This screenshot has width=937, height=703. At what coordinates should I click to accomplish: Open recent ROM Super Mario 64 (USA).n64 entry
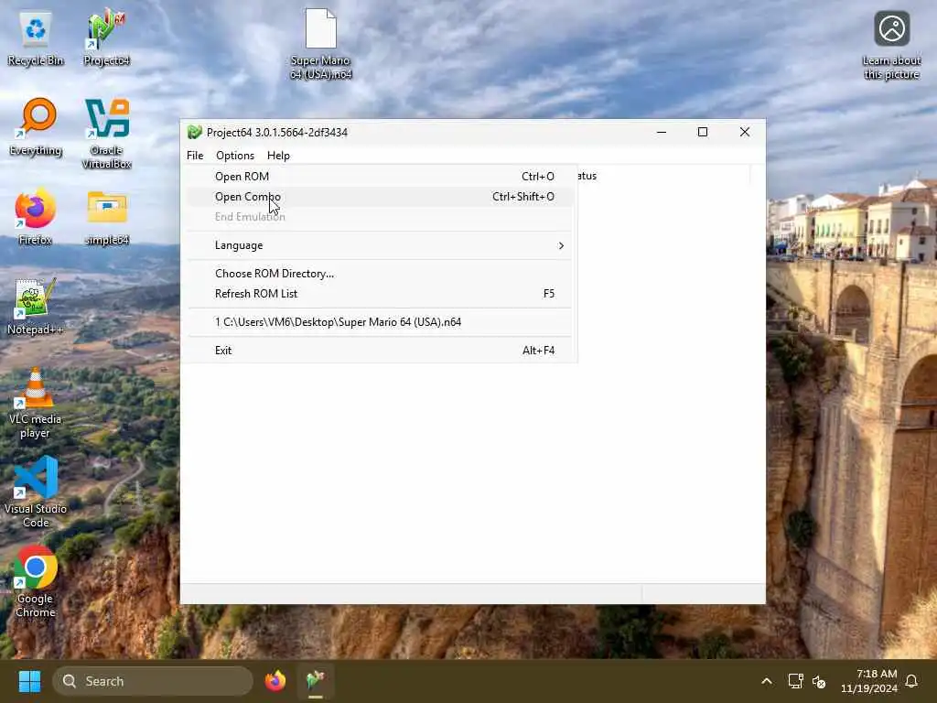[x=379, y=322]
